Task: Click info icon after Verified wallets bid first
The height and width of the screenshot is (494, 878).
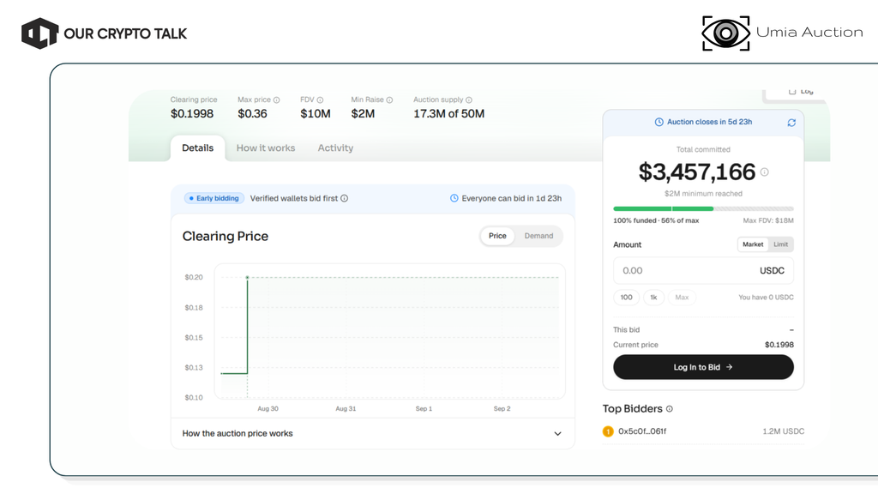Action: [345, 198]
